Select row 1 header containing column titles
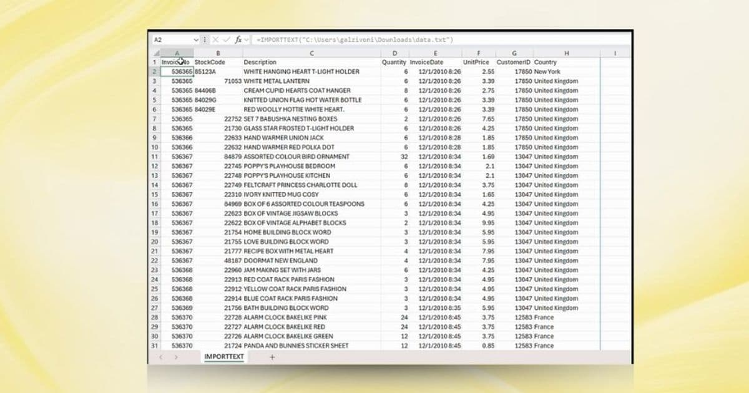The width and height of the screenshot is (749, 393). click(x=154, y=62)
